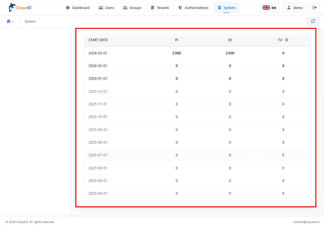This screenshot has width=324, height=227.
Task: Click the TU column help icon
Action: [x=287, y=40]
